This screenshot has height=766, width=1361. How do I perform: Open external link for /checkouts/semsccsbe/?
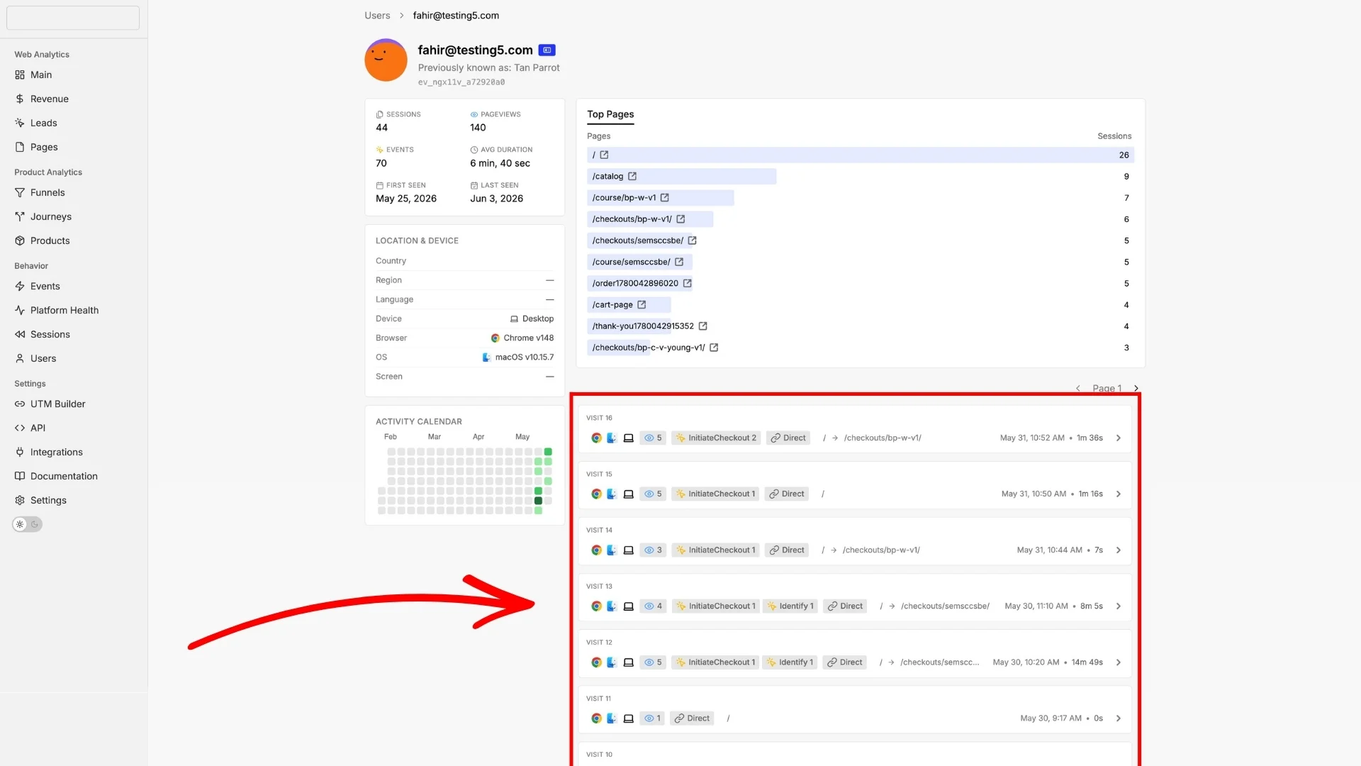point(693,240)
